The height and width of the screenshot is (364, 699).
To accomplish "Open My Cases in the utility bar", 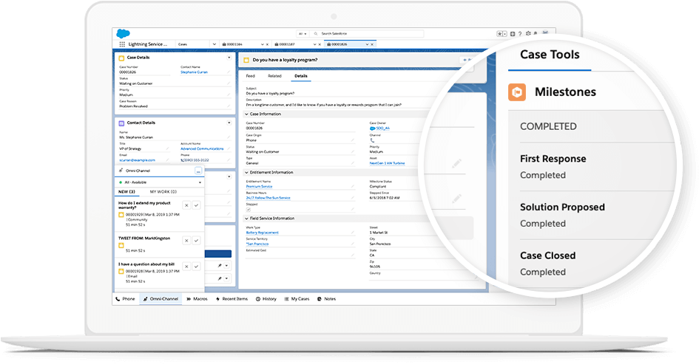I will pyautogui.click(x=297, y=299).
